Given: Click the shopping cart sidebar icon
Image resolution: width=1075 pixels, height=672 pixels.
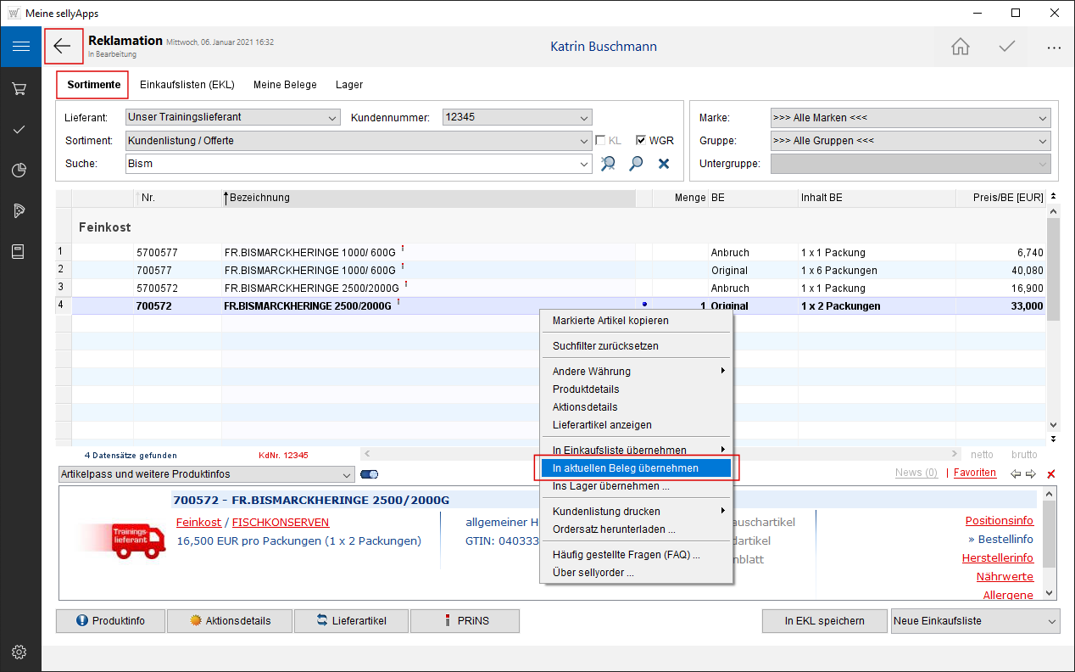Looking at the screenshot, I should [x=20, y=88].
